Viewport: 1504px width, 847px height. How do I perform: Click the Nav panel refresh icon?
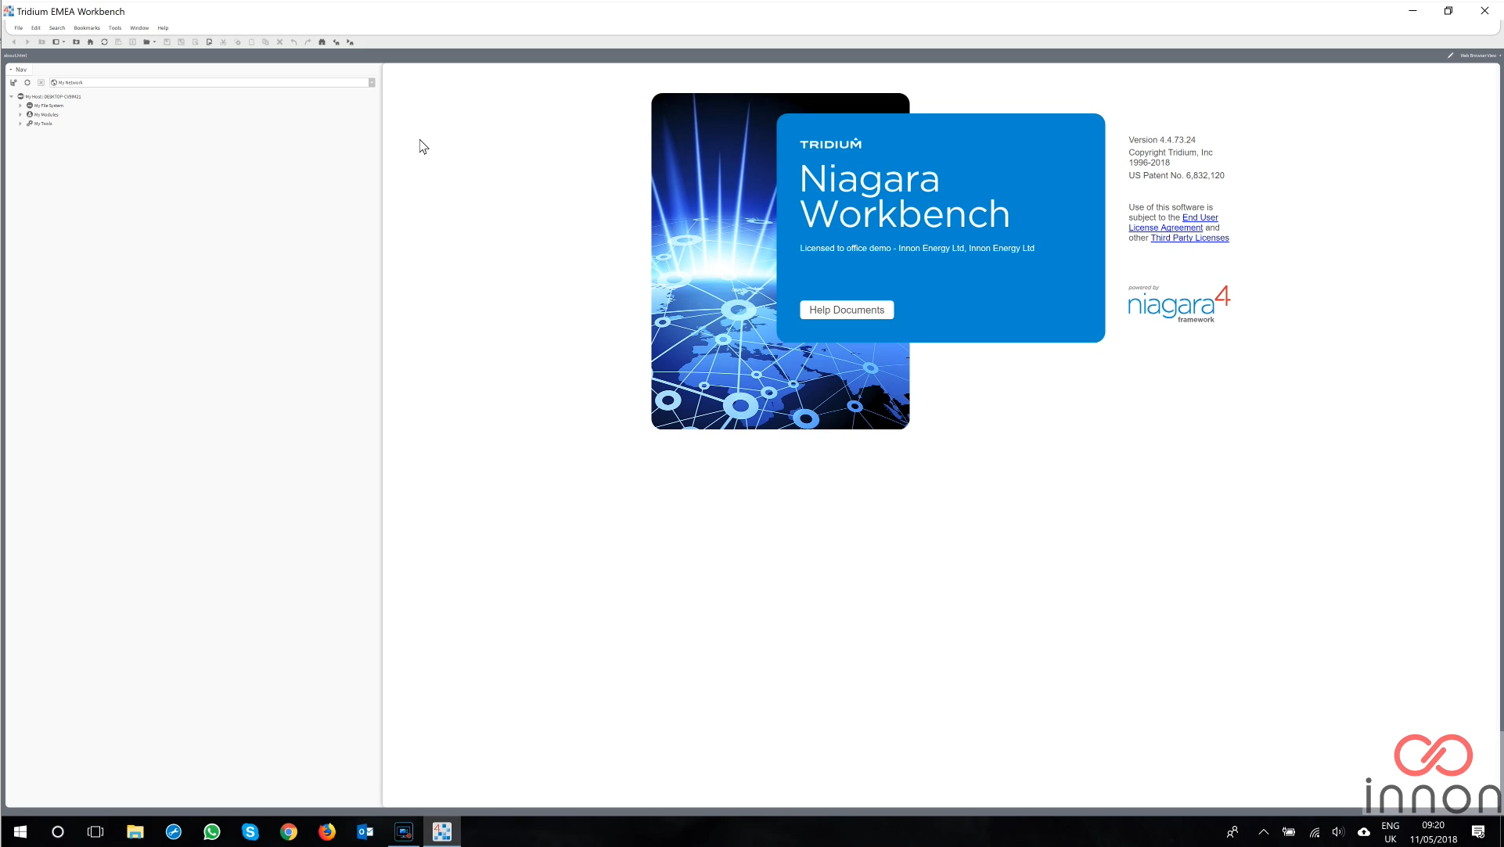click(x=27, y=83)
